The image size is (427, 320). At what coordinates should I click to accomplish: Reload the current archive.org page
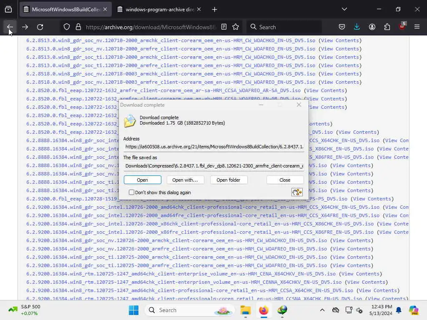(40, 27)
